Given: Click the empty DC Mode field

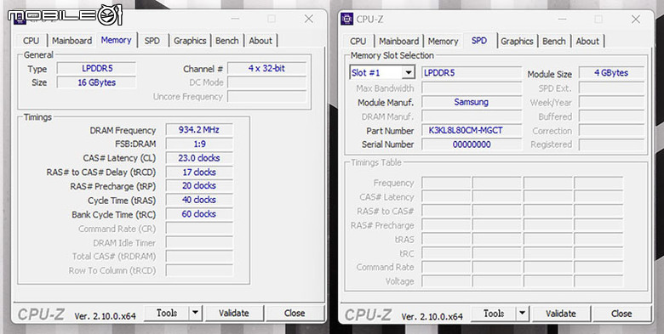Looking at the screenshot, I should click(x=266, y=82).
